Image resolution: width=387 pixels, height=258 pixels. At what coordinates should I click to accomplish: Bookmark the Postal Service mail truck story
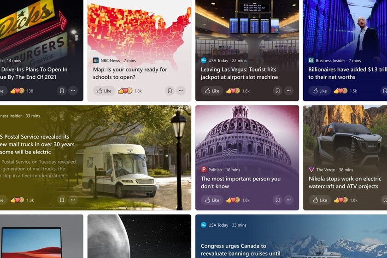[62, 200]
